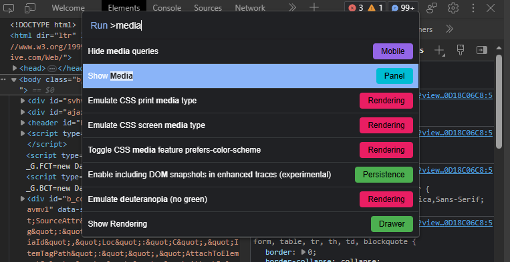This screenshot has width=510, height=262.
Task: Toggle device emulation icon
Action: pos(30,8)
